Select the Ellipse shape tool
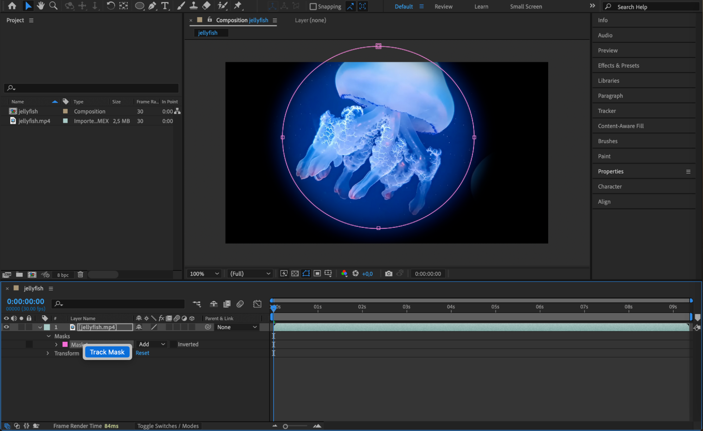Viewport: 703px width, 431px height. tap(139, 6)
